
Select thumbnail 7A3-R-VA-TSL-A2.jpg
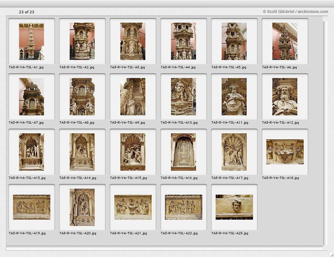point(82,41)
